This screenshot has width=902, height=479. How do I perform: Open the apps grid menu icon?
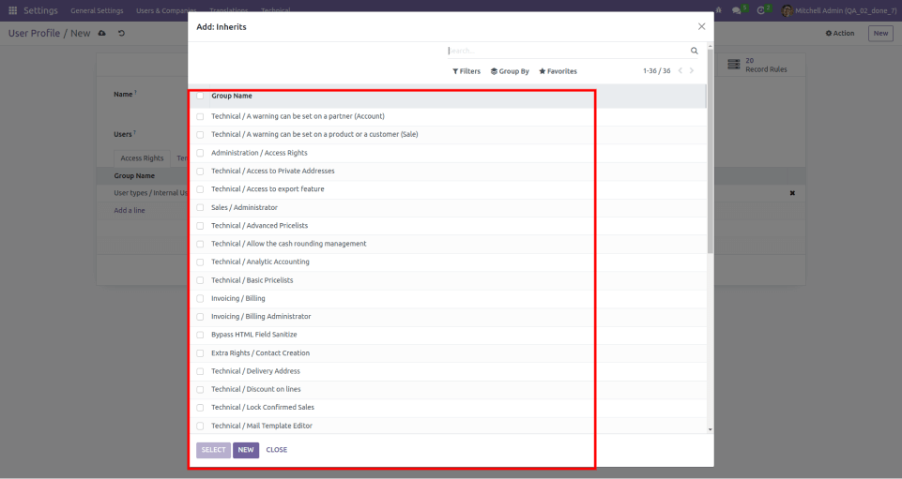tap(12, 10)
